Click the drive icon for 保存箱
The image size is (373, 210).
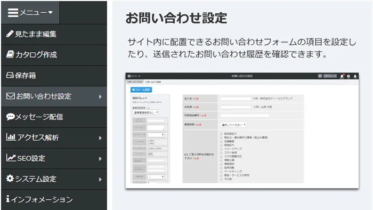point(10,75)
